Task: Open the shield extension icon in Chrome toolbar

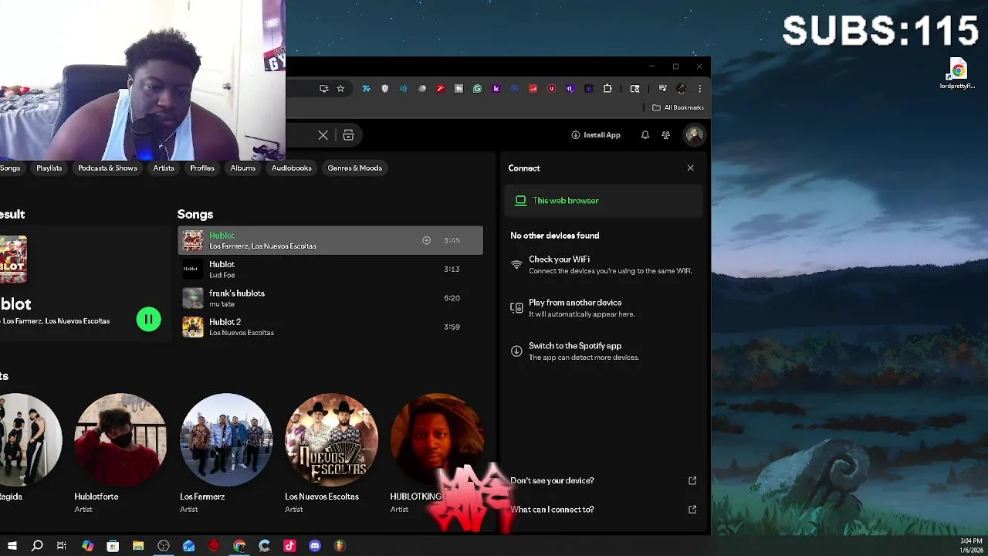Action: coord(384,89)
